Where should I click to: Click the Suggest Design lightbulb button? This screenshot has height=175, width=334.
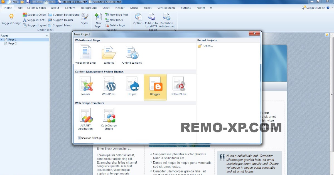pos(11,19)
